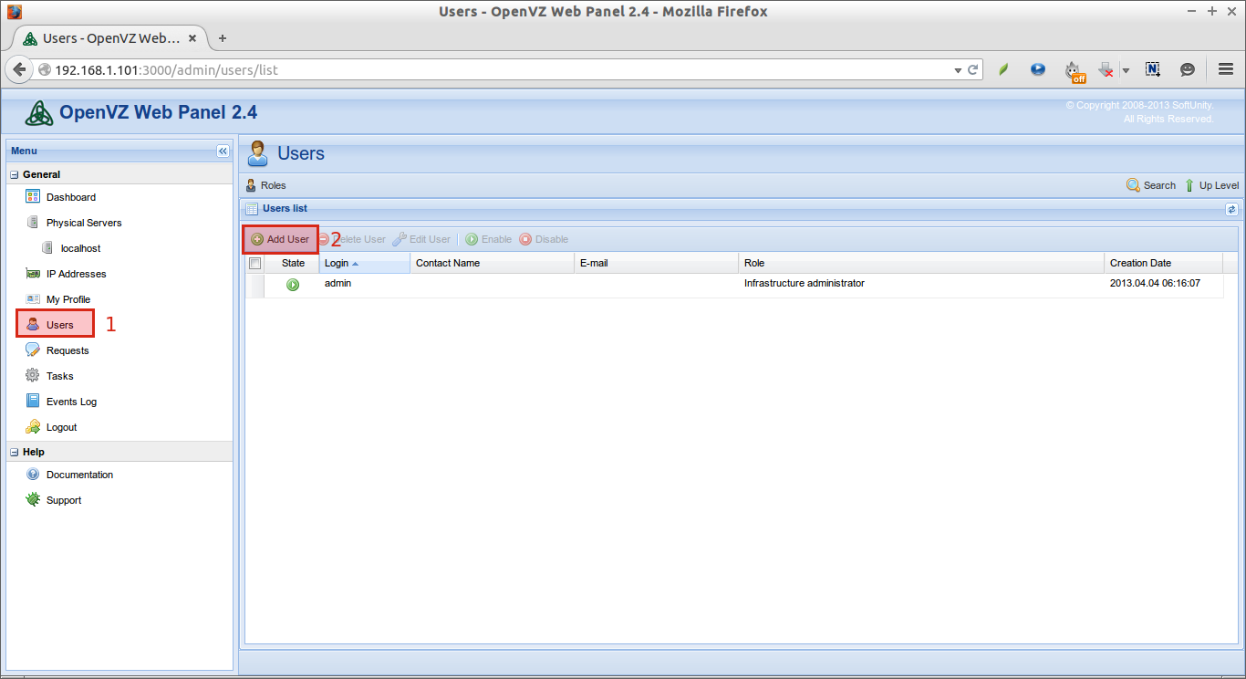
Task: Toggle the select-all header checkbox
Action: tap(255, 263)
